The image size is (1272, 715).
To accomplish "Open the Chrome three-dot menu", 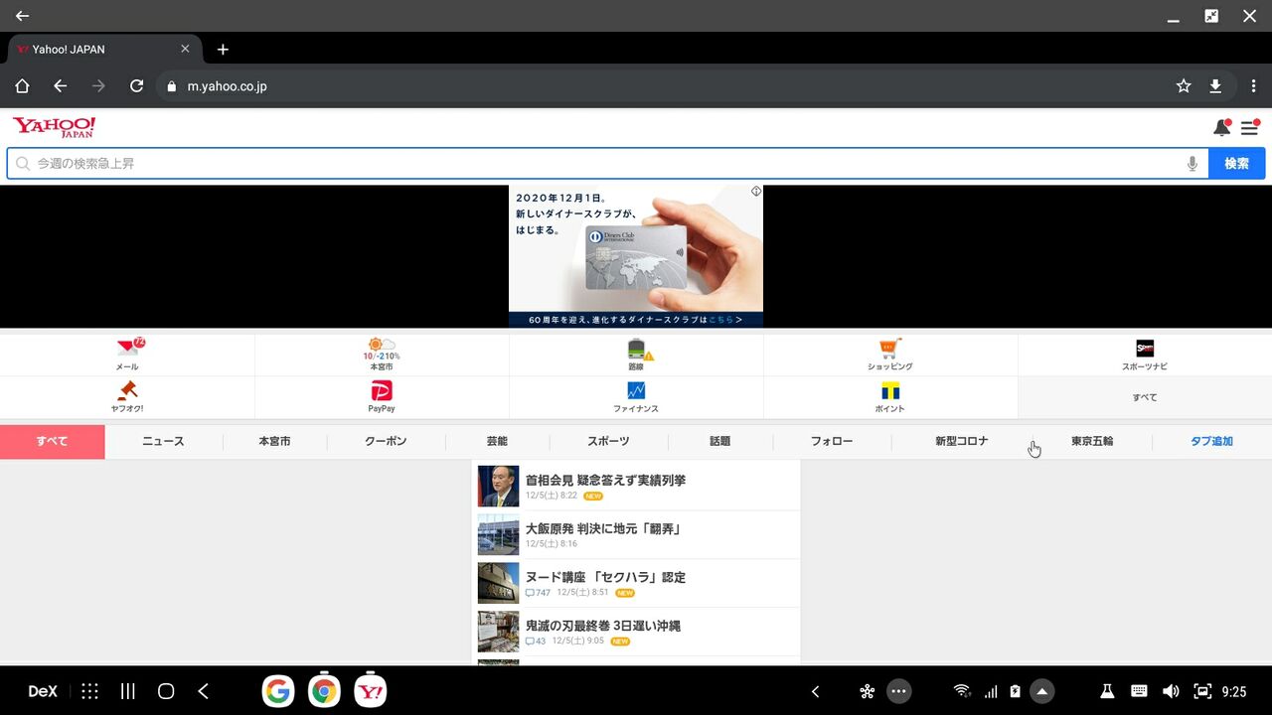I will (1254, 86).
